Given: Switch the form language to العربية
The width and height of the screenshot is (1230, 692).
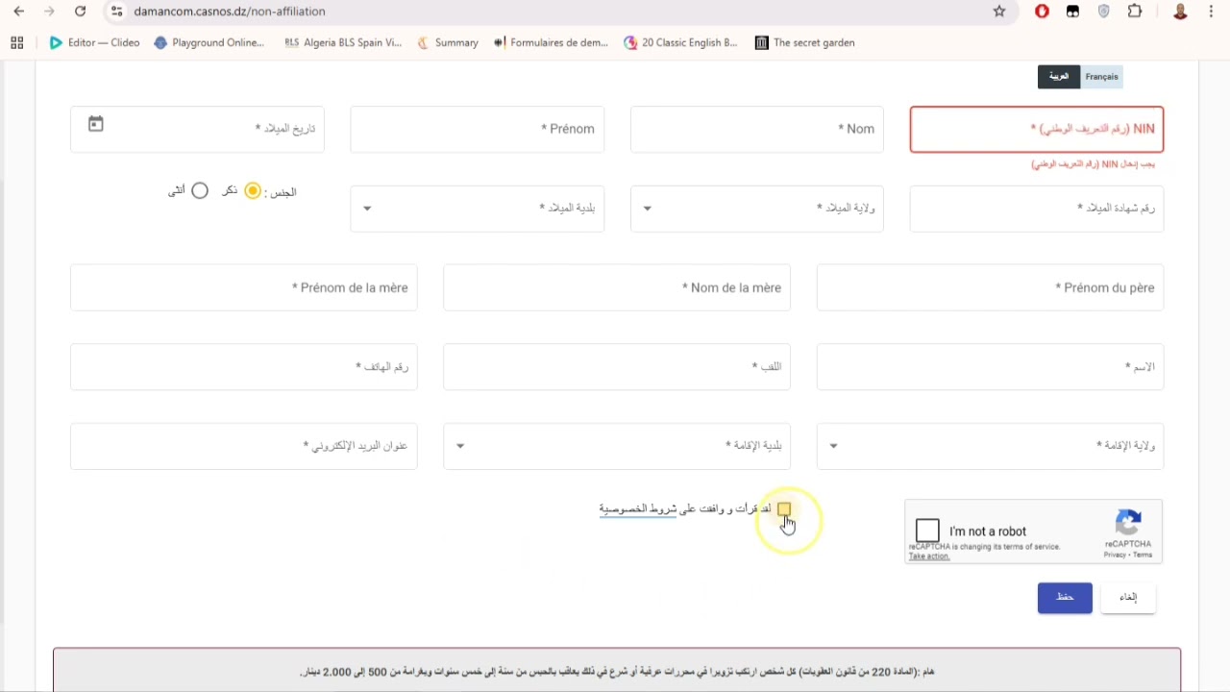Looking at the screenshot, I should click(x=1059, y=77).
